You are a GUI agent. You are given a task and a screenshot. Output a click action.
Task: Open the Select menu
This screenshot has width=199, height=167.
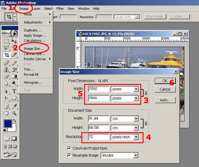click(x=48, y=9)
